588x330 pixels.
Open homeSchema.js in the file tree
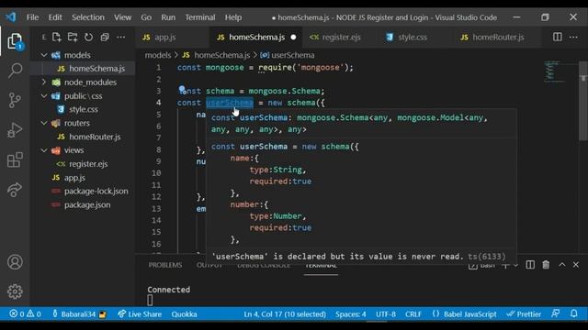[x=96, y=69]
